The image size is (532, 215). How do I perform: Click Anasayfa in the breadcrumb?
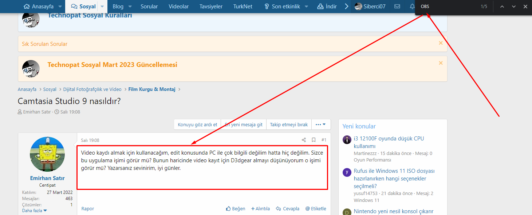[x=27, y=89]
